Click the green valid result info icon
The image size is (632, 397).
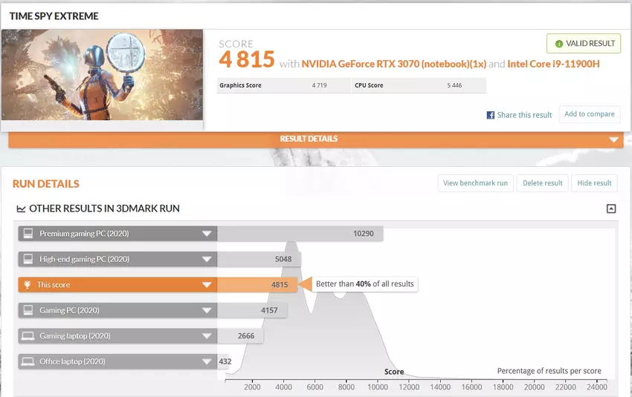pyautogui.click(x=559, y=44)
